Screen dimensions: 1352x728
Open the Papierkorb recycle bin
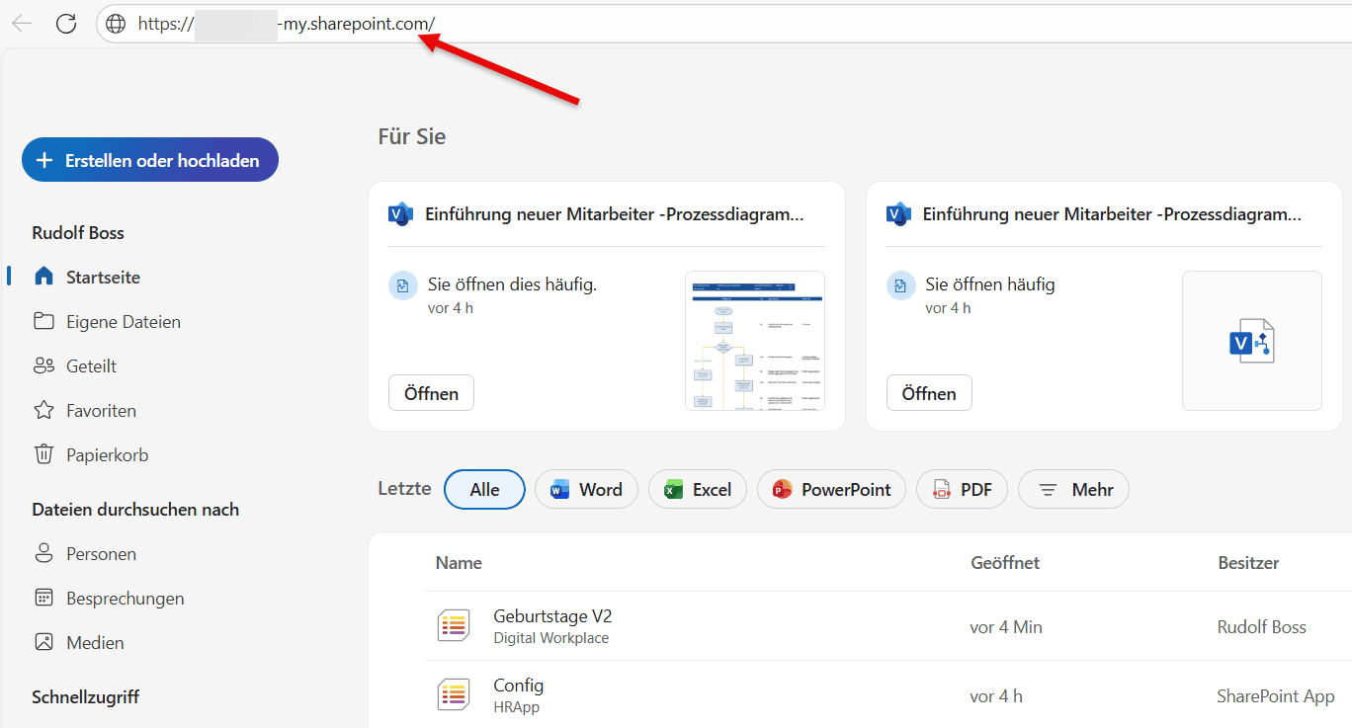pos(107,455)
